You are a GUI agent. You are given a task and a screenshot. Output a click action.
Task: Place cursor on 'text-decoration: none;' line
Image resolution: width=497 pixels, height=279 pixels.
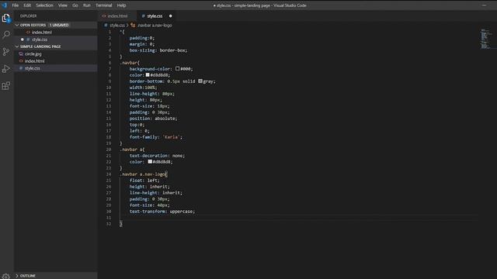pos(157,156)
